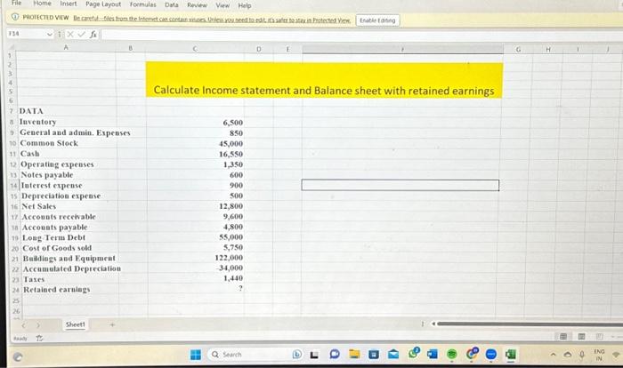Select the View tab
This screenshot has width=623, height=368.
(222, 5)
